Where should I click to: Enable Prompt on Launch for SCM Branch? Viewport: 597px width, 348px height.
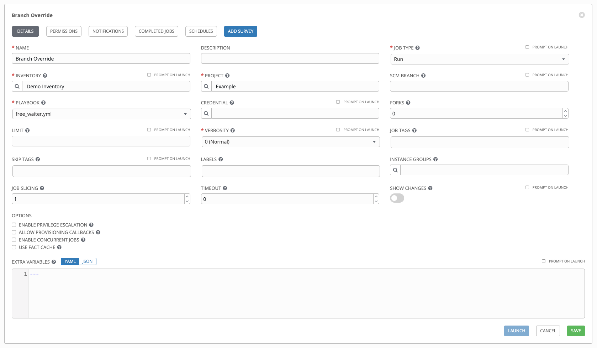tap(527, 75)
